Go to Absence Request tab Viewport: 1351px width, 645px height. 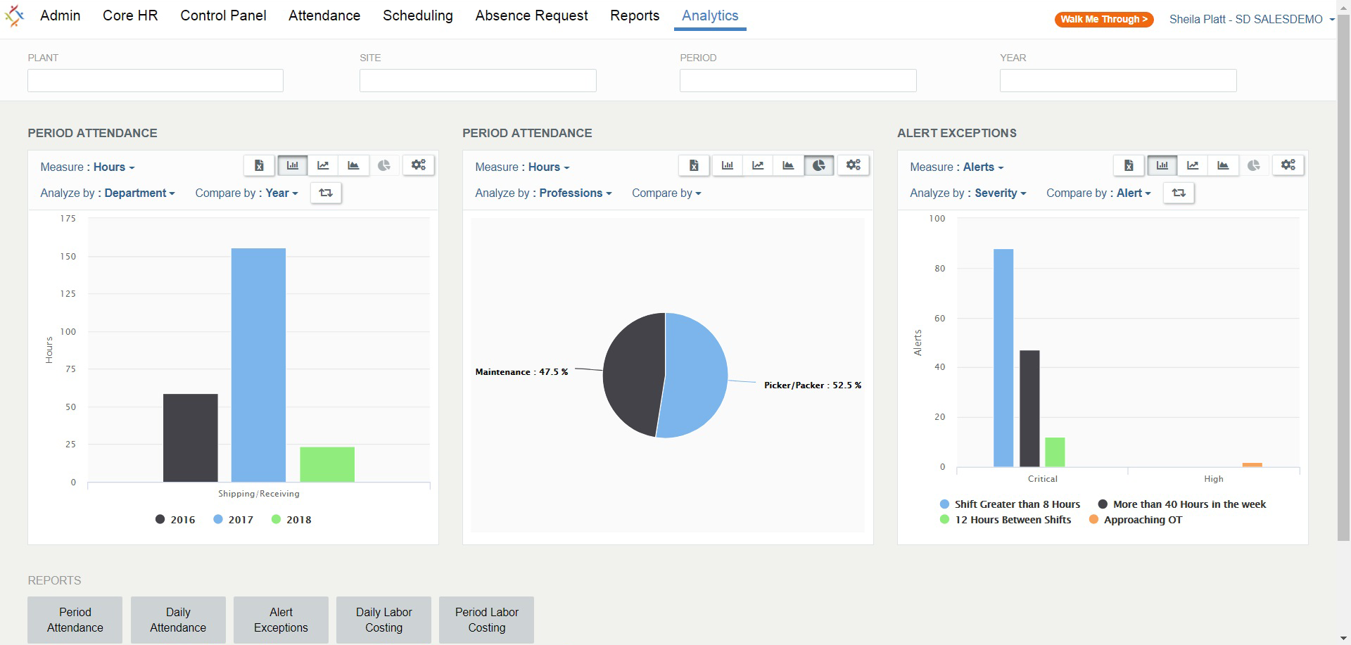click(531, 15)
